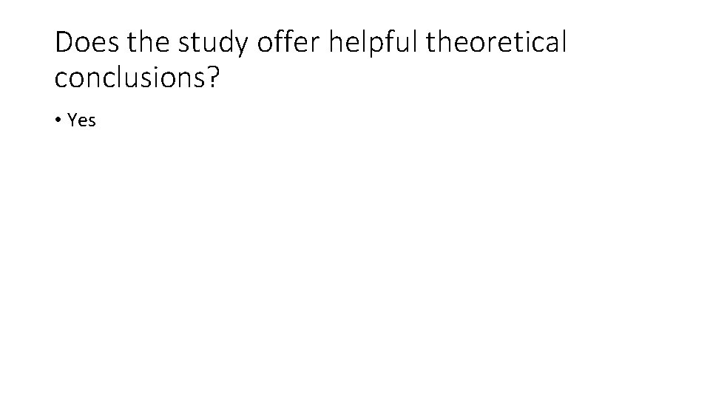The height and width of the screenshot is (399, 710).
Task: Click the last letter "l" of "theoretical"
Action: pos(564,41)
